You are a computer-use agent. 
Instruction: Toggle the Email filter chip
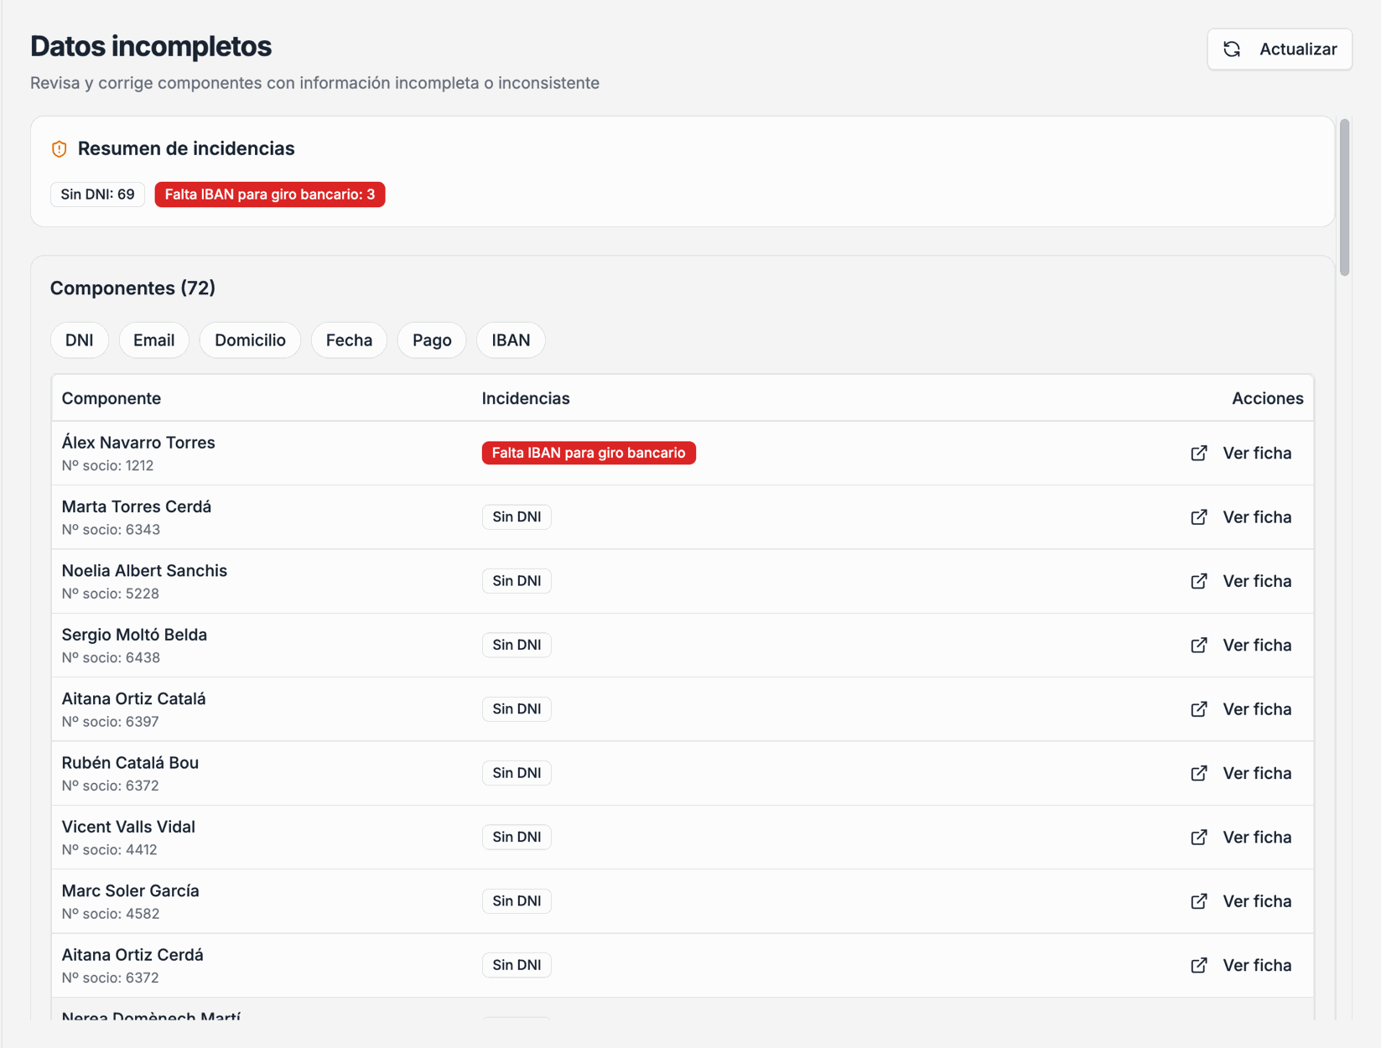pos(154,340)
